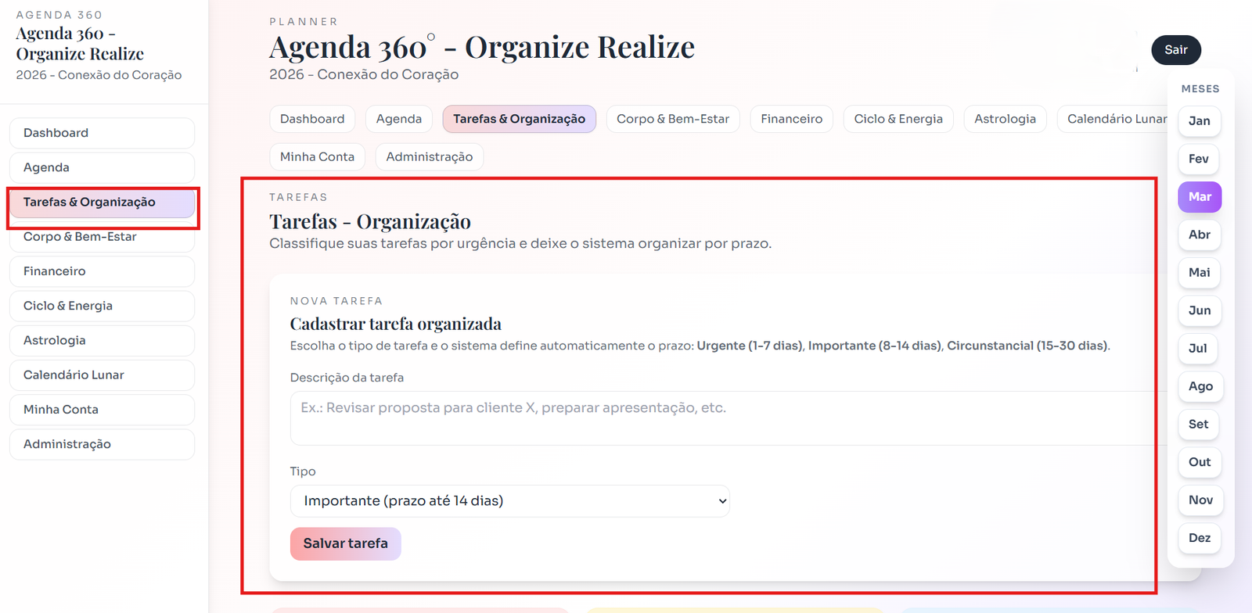Open Corpo & Bem-Estar in the sidebar
1252x613 pixels.
102,237
